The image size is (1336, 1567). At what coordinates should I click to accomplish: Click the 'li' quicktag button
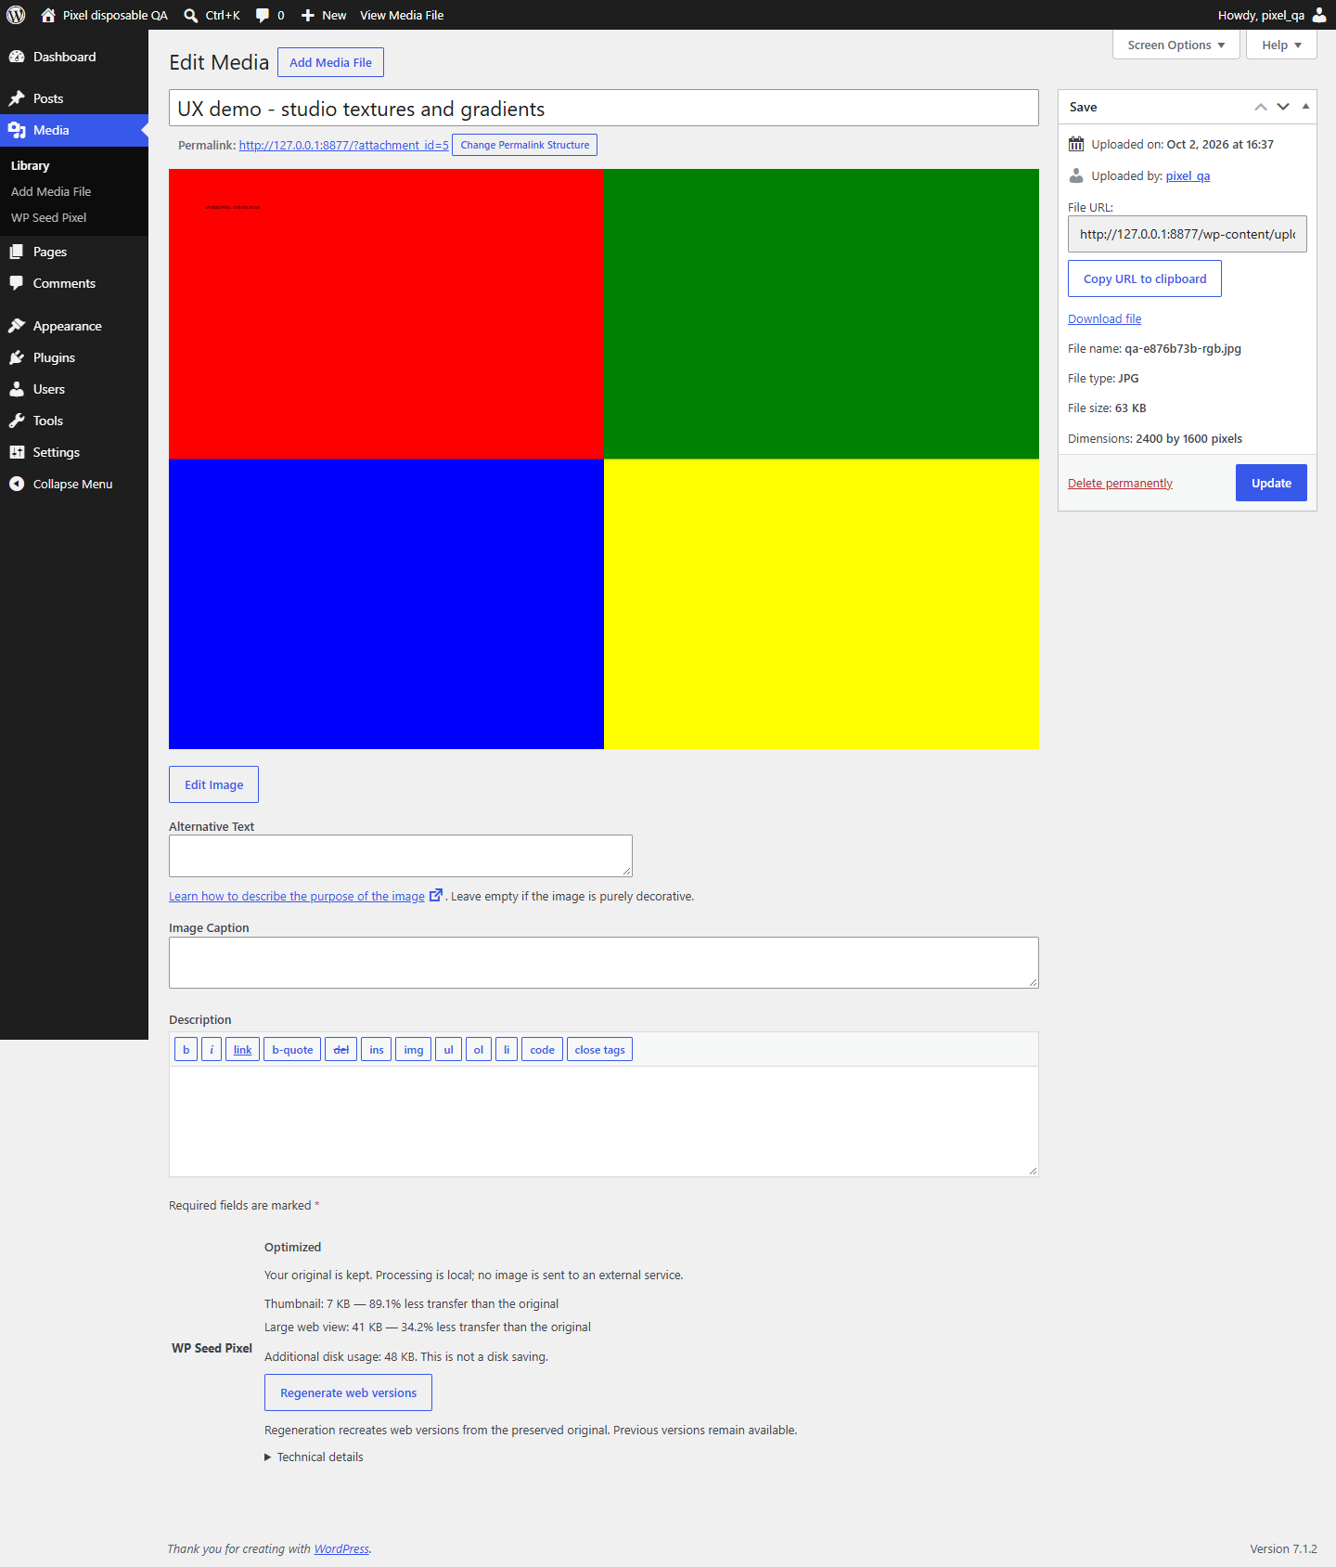(x=506, y=1049)
